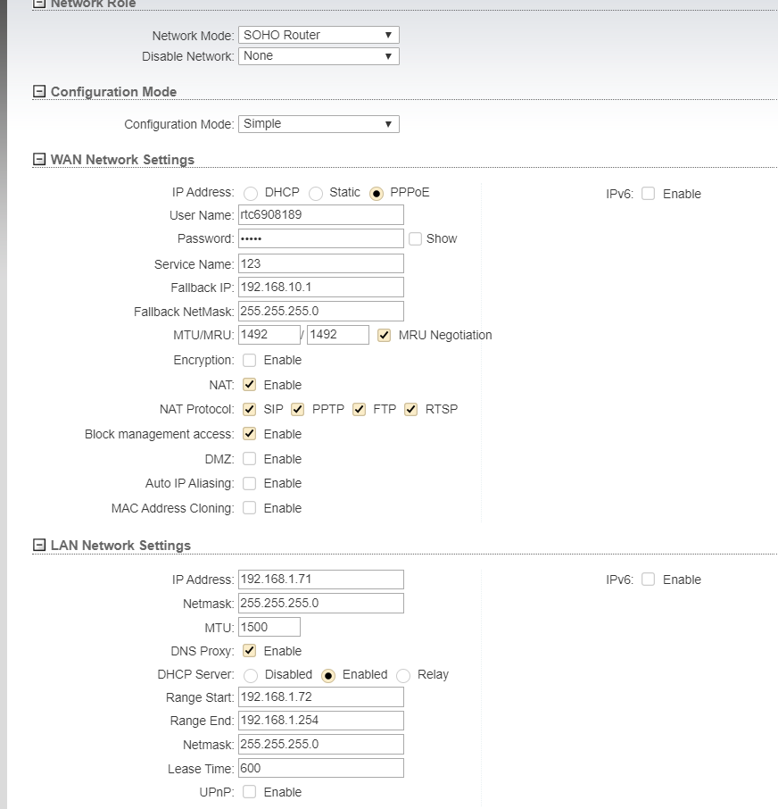Viewport: 778px width, 809px height.
Task: Uncheck the PPTP NAT protocol
Action: [x=297, y=409]
